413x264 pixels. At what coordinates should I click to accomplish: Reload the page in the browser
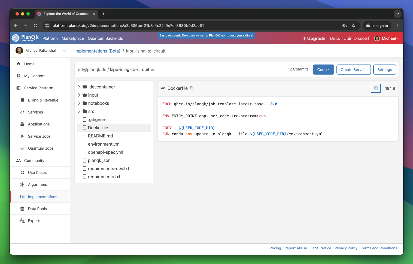pyautogui.click(x=35, y=26)
